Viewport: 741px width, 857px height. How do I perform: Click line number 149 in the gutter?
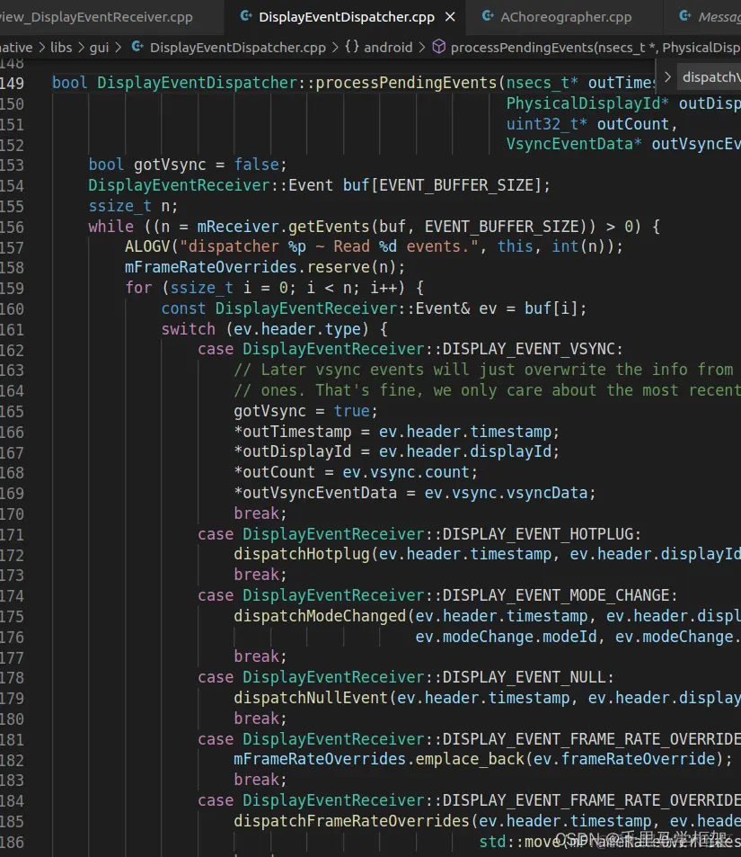click(12, 83)
